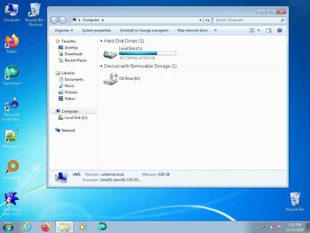Viewport: 310px width, 233px height.
Task: Launch Notepad++ from the desktop
Action: click(12, 138)
